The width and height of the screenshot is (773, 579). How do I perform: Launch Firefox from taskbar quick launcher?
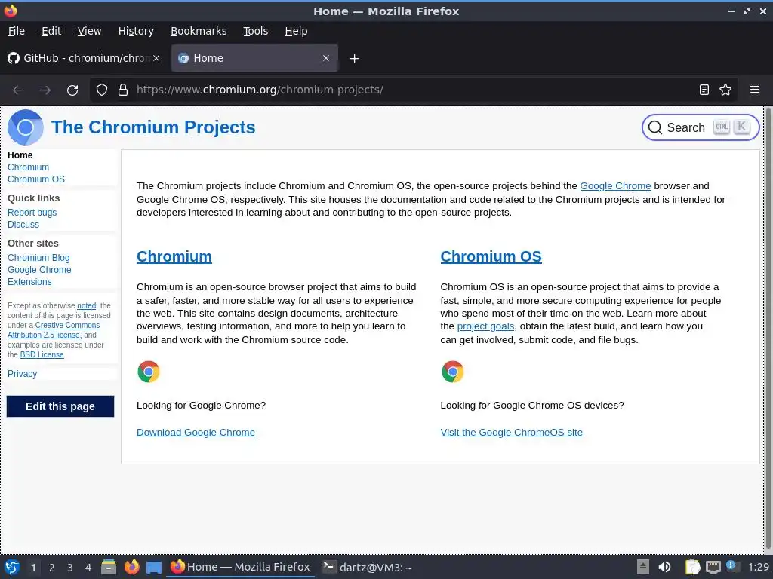[131, 567]
